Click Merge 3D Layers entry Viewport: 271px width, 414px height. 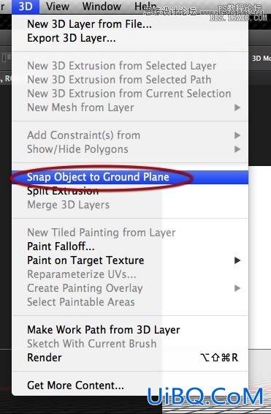[130, 205]
